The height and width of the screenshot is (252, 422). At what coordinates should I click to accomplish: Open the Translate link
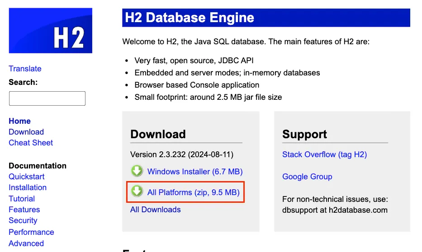pyautogui.click(x=25, y=69)
